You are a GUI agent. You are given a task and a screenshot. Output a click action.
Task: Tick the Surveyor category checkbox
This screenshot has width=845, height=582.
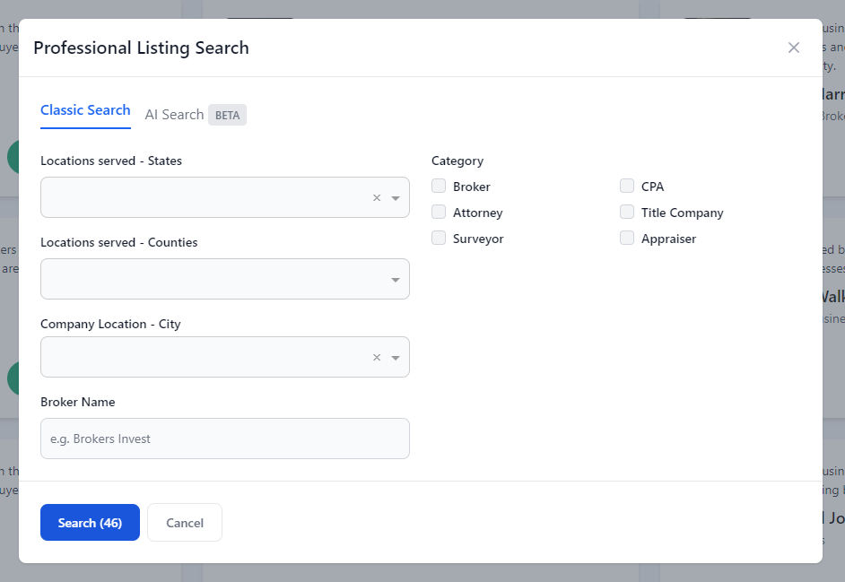point(439,239)
